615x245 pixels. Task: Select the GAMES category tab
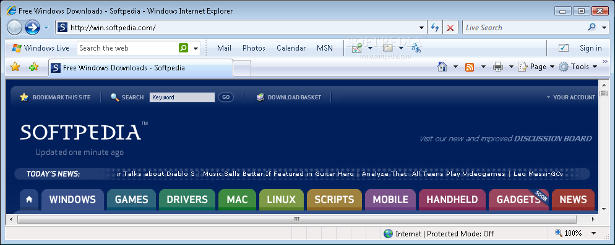131,199
